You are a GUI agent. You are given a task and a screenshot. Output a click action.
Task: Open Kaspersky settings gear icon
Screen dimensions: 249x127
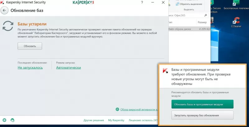[4, 120]
